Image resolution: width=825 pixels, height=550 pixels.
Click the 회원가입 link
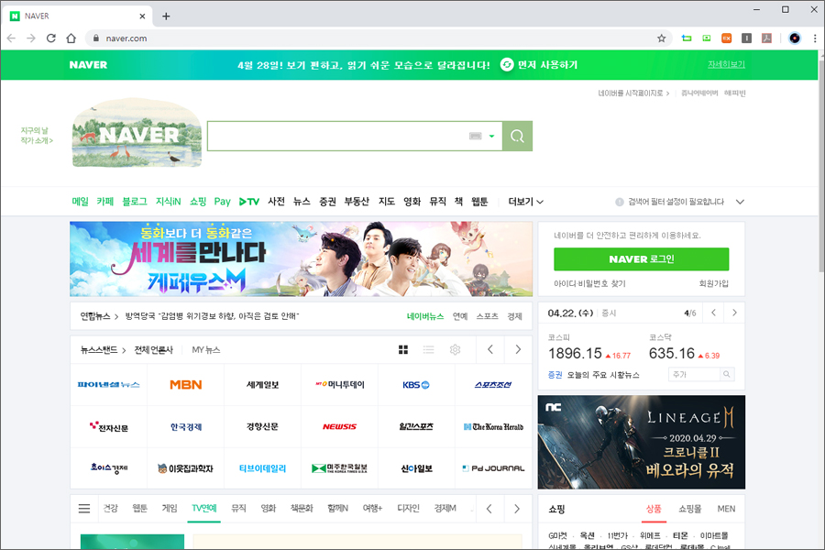713,283
